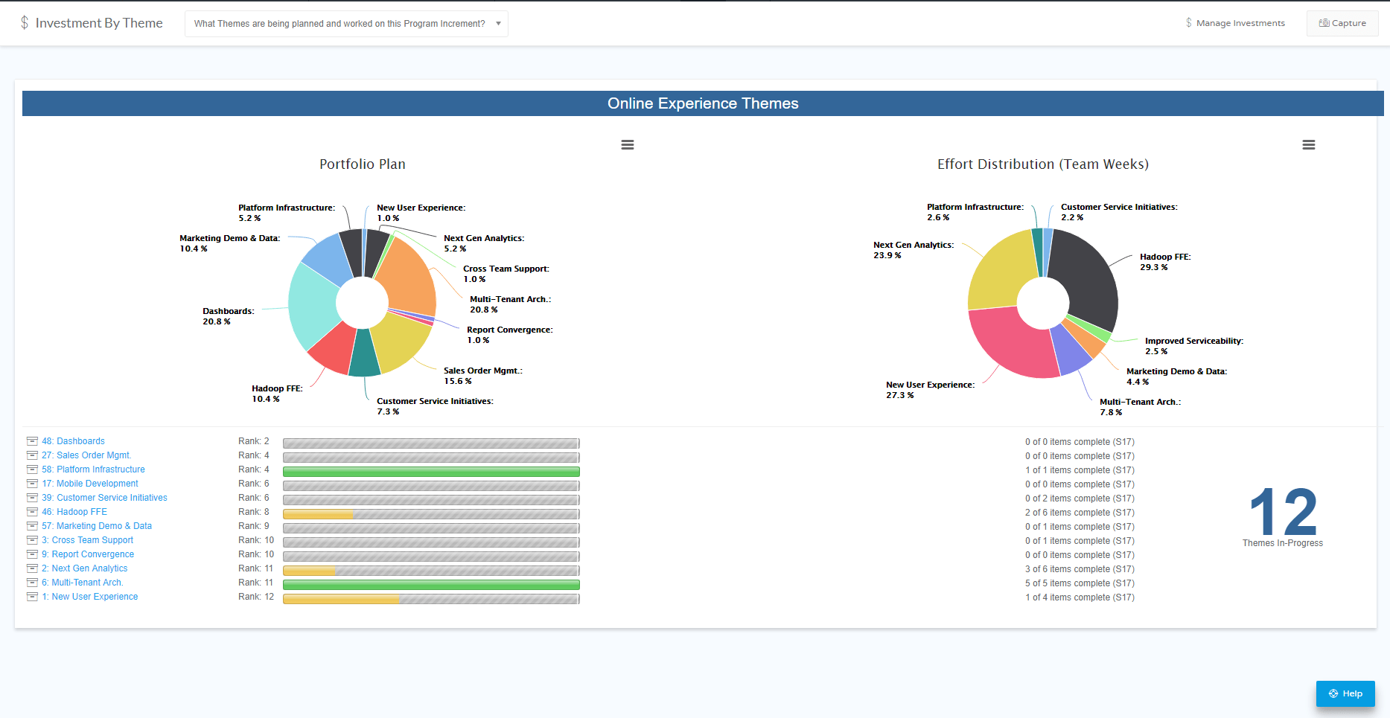Screen dimensions: 1390x718
Task: Click the Manage Investments link
Action: point(1235,23)
